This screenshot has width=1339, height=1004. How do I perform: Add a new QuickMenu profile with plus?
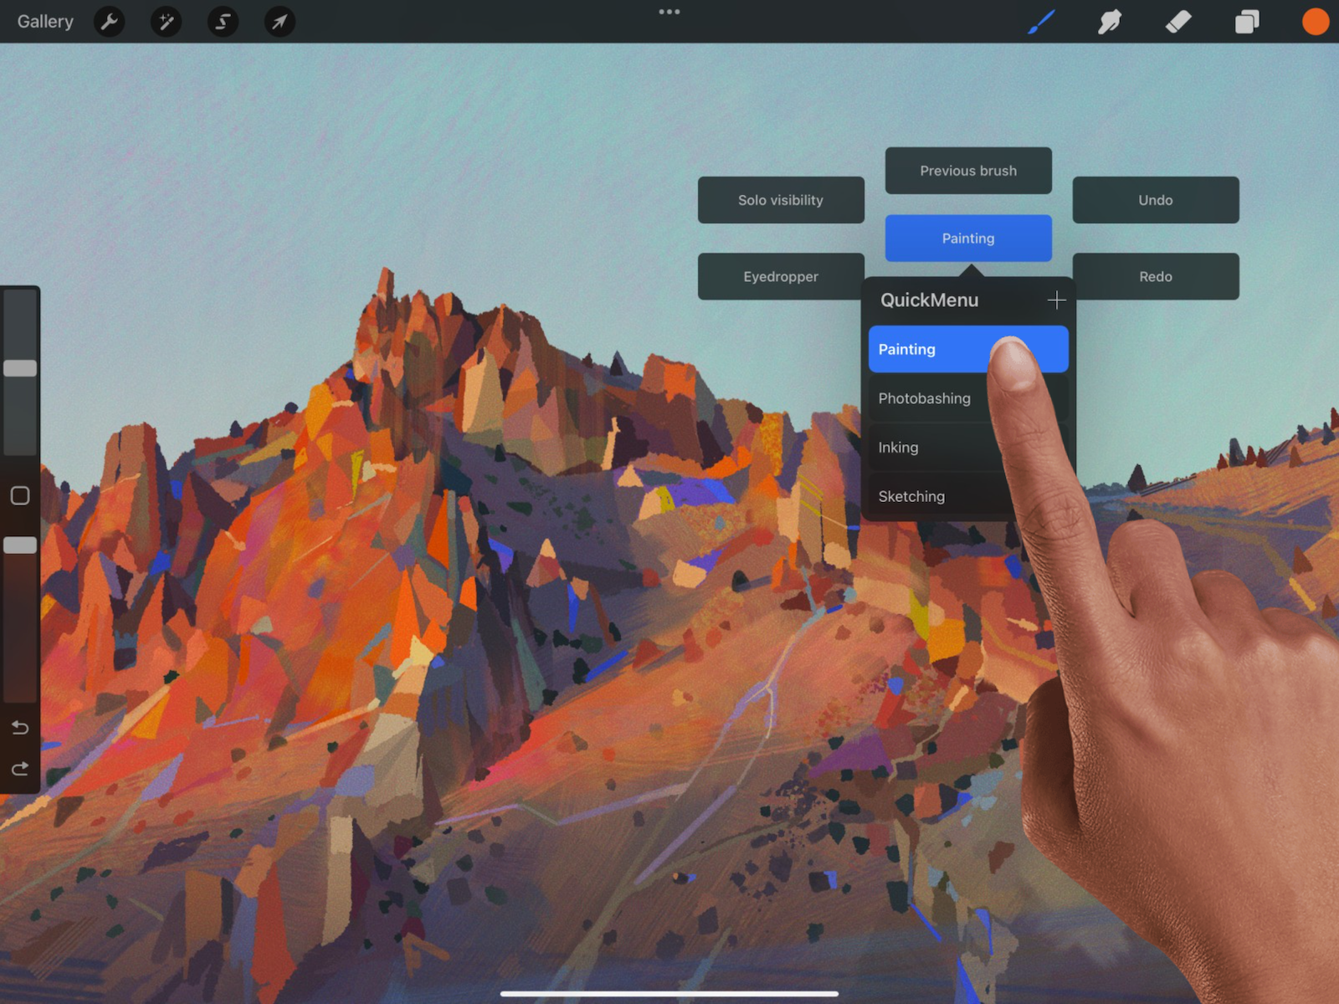1057,300
